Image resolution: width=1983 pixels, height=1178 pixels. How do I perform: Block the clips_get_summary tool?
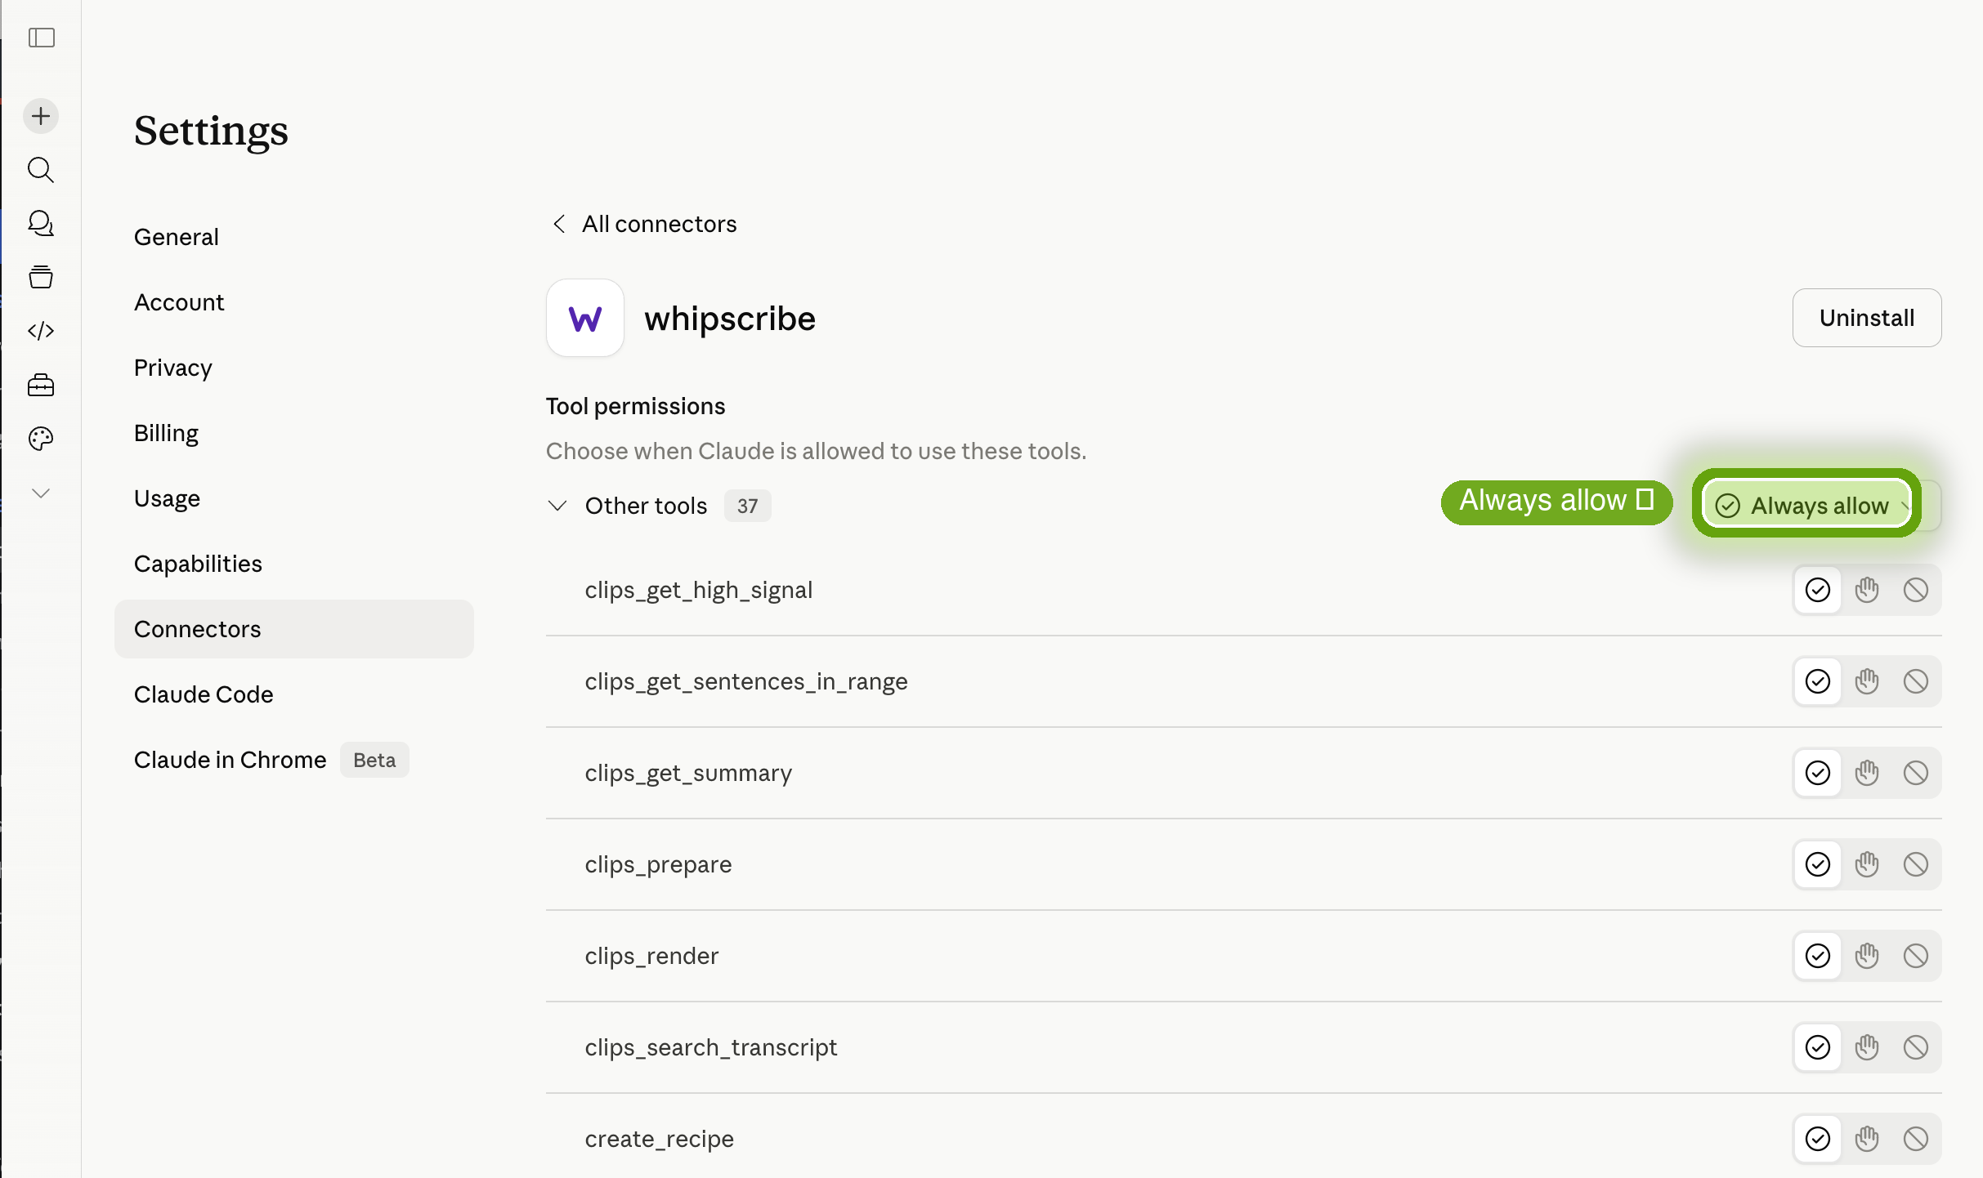[x=1916, y=773]
